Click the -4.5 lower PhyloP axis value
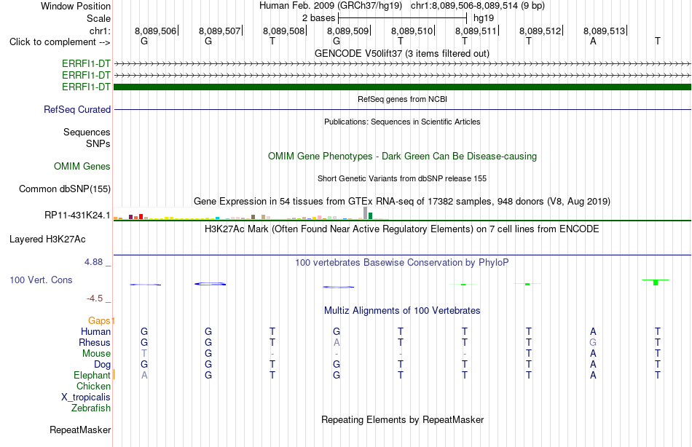The height and width of the screenshot is (447, 692). click(x=95, y=298)
